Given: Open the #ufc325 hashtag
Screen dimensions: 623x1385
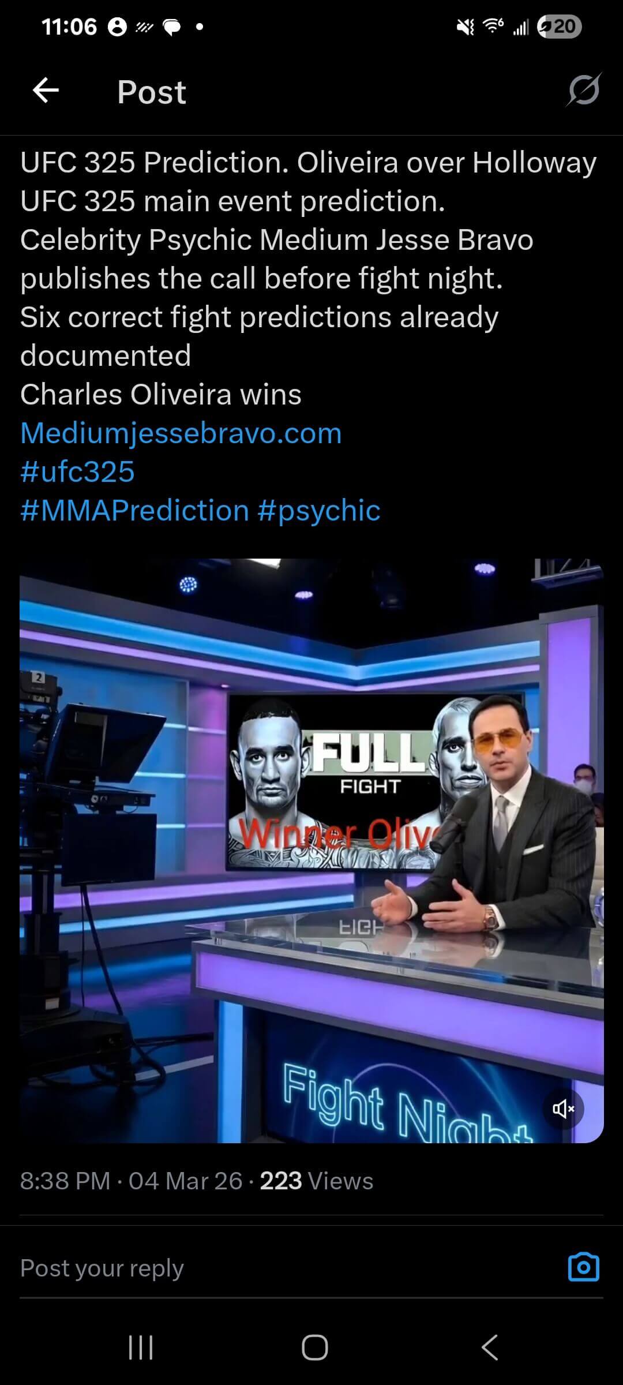Looking at the screenshot, I should [x=77, y=471].
